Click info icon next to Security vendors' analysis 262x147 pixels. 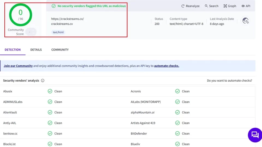tap(43, 80)
